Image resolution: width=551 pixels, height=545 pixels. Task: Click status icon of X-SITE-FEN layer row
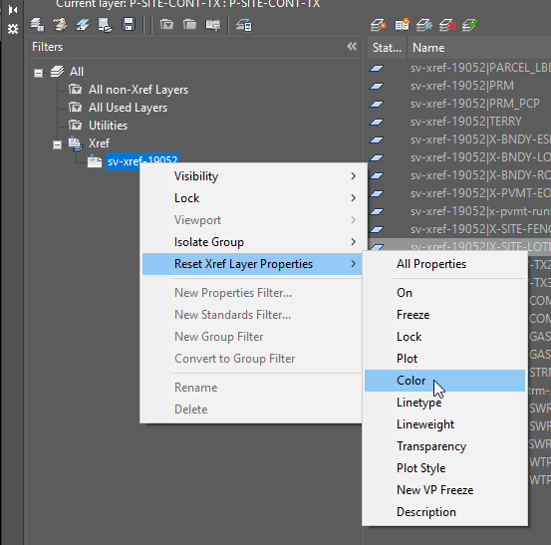pyautogui.click(x=377, y=229)
